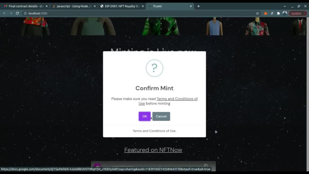Open the Featured on NFTNow link

(153, 150)
